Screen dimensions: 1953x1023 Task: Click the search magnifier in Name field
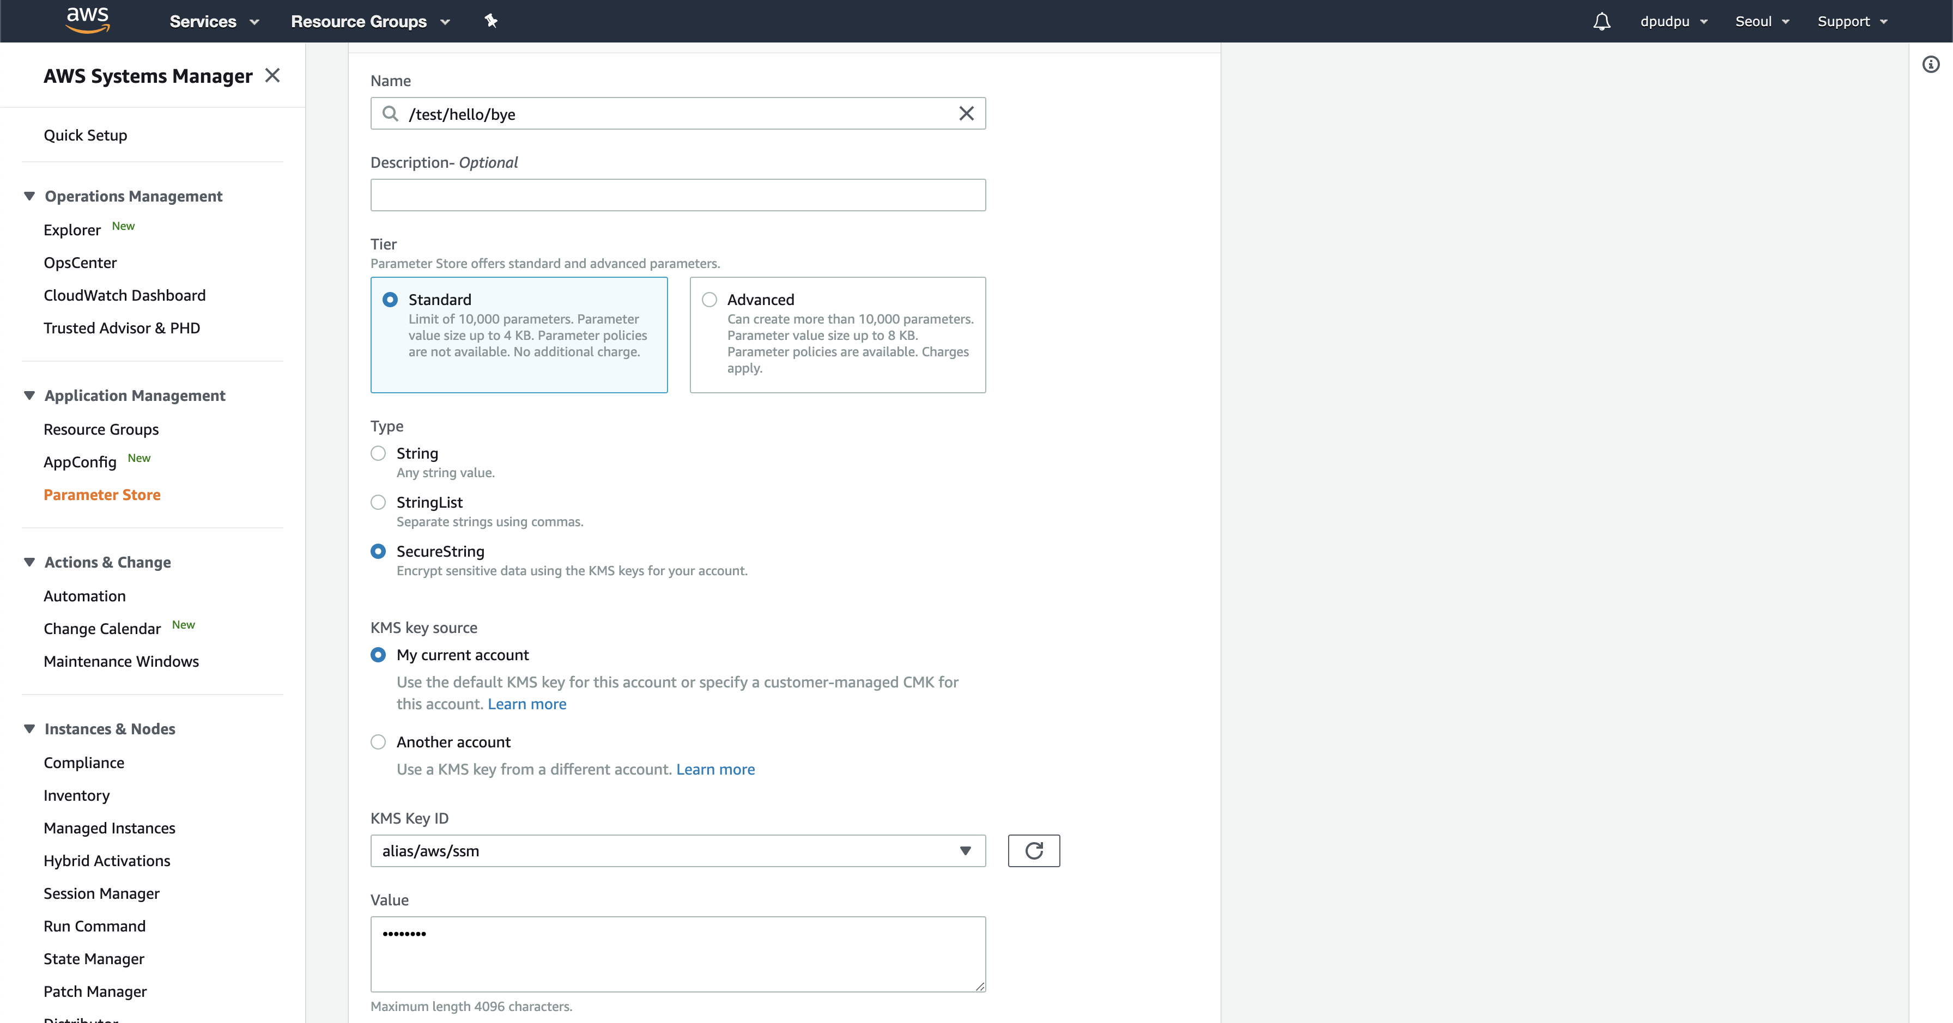click(x=391, y=114)
